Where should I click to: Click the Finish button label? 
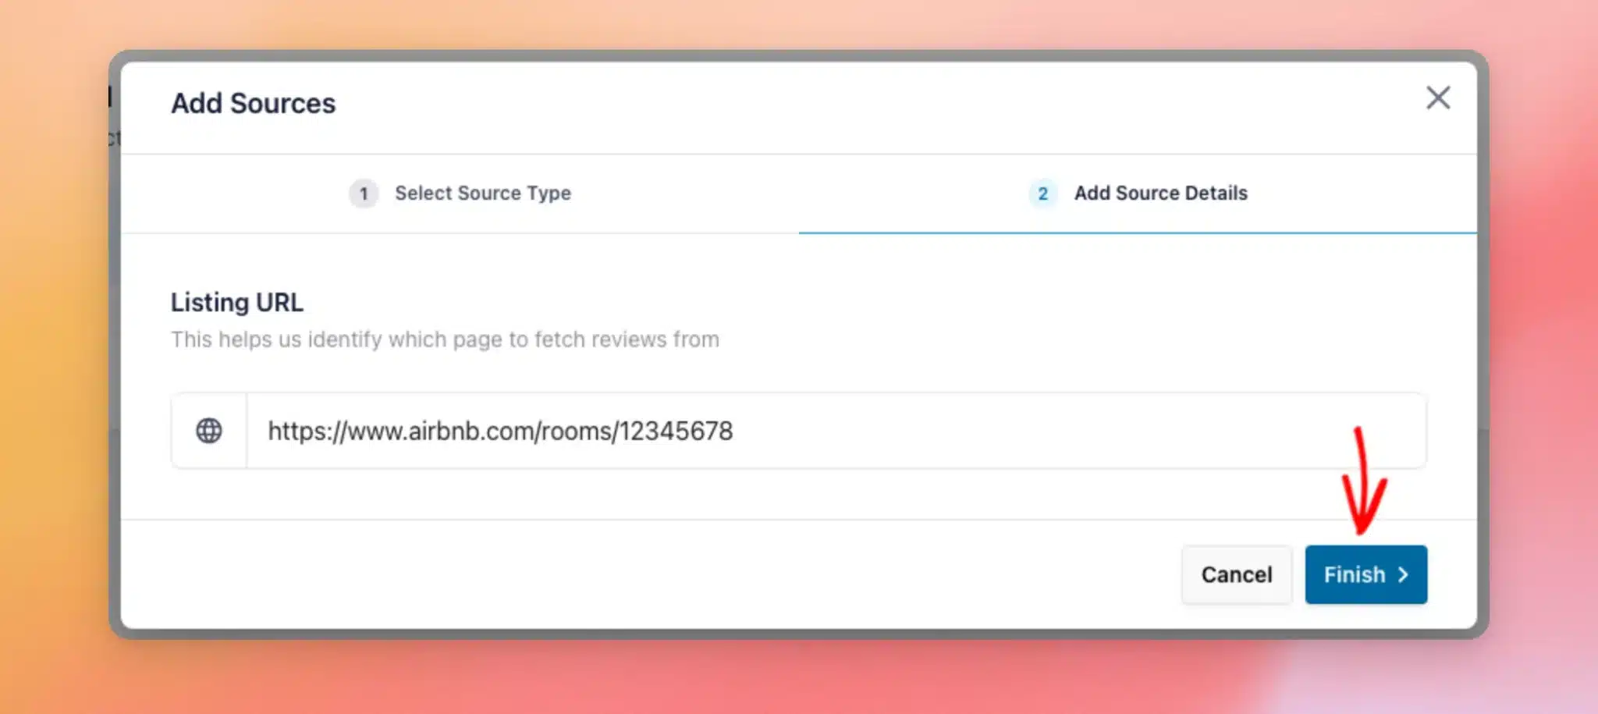(x=1355, y=575)
